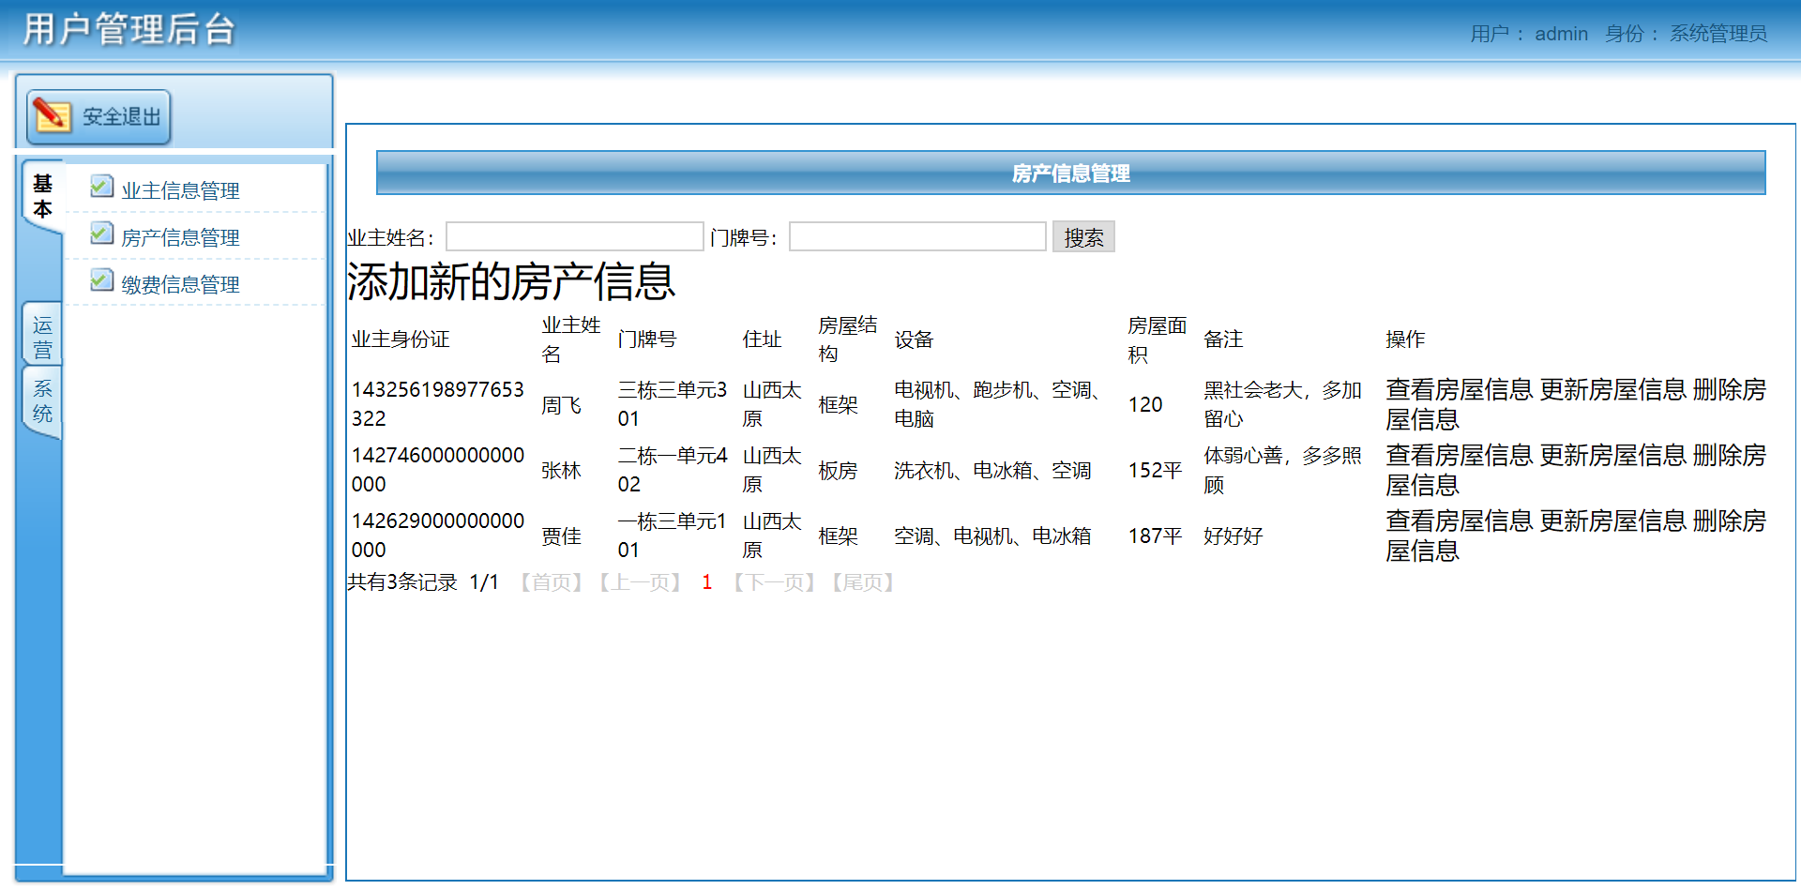Click the 安全退出 logout button
The image size is (1801, 890).
click(x=98, y=116)
